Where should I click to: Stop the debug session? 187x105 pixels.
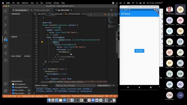click(x=112, y=15)
